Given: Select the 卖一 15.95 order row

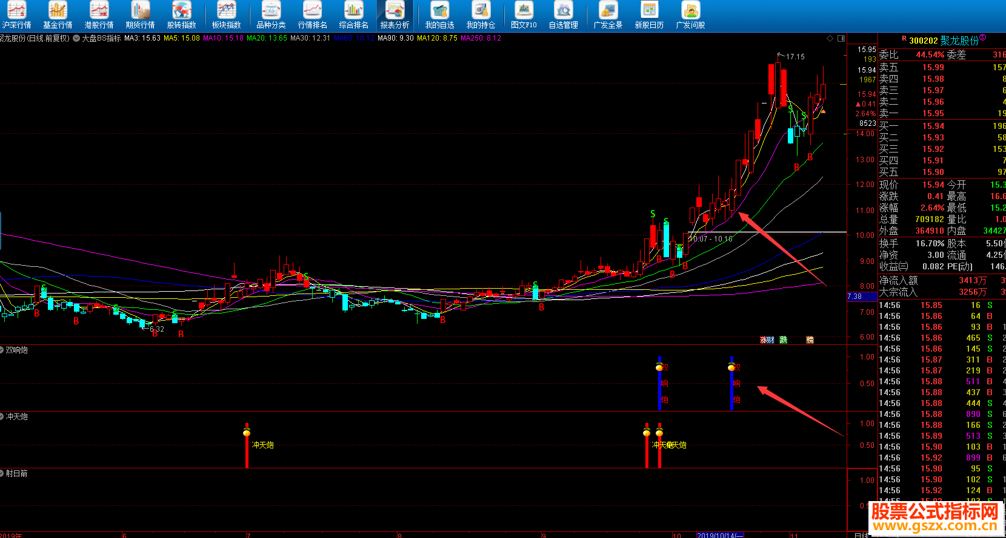Looking at the screenshot, I should pyautogui.click(x=942, y=113).
